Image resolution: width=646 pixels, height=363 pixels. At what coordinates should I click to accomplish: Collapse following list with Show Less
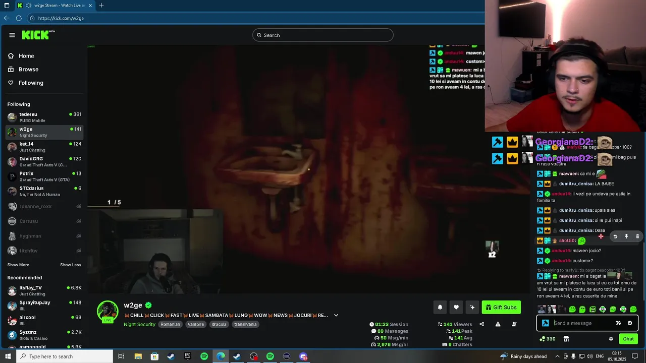coord(71,265)
